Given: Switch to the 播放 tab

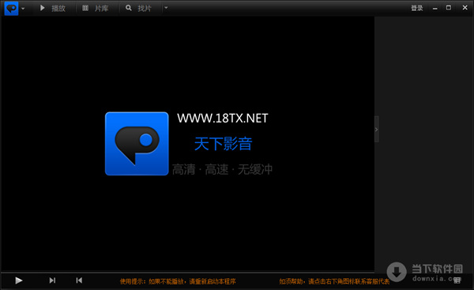Looking at the screenshot, I should click(x=53, y=8).
